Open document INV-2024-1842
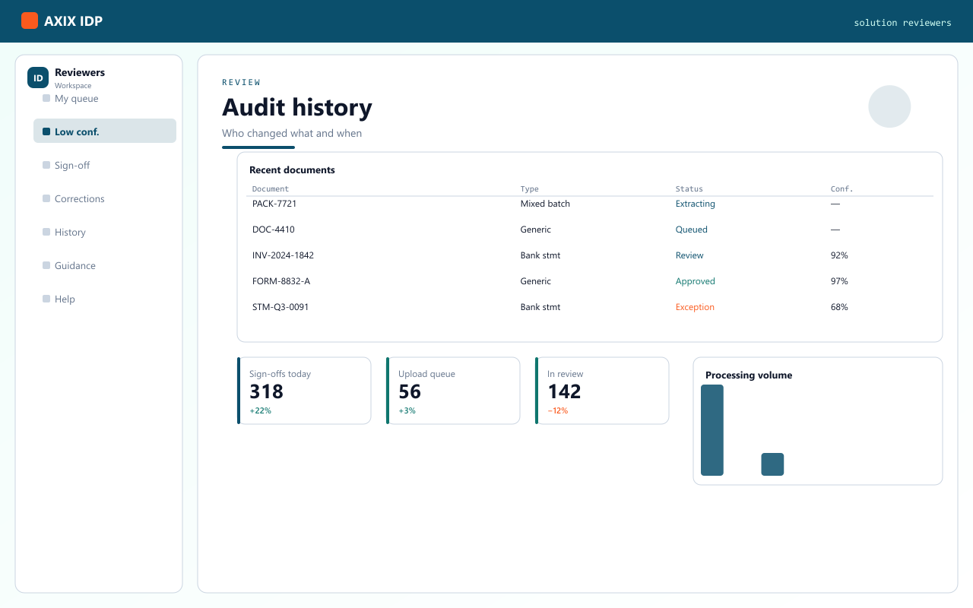Viewport: 973px width, 608px height. (x=283, y=255)
